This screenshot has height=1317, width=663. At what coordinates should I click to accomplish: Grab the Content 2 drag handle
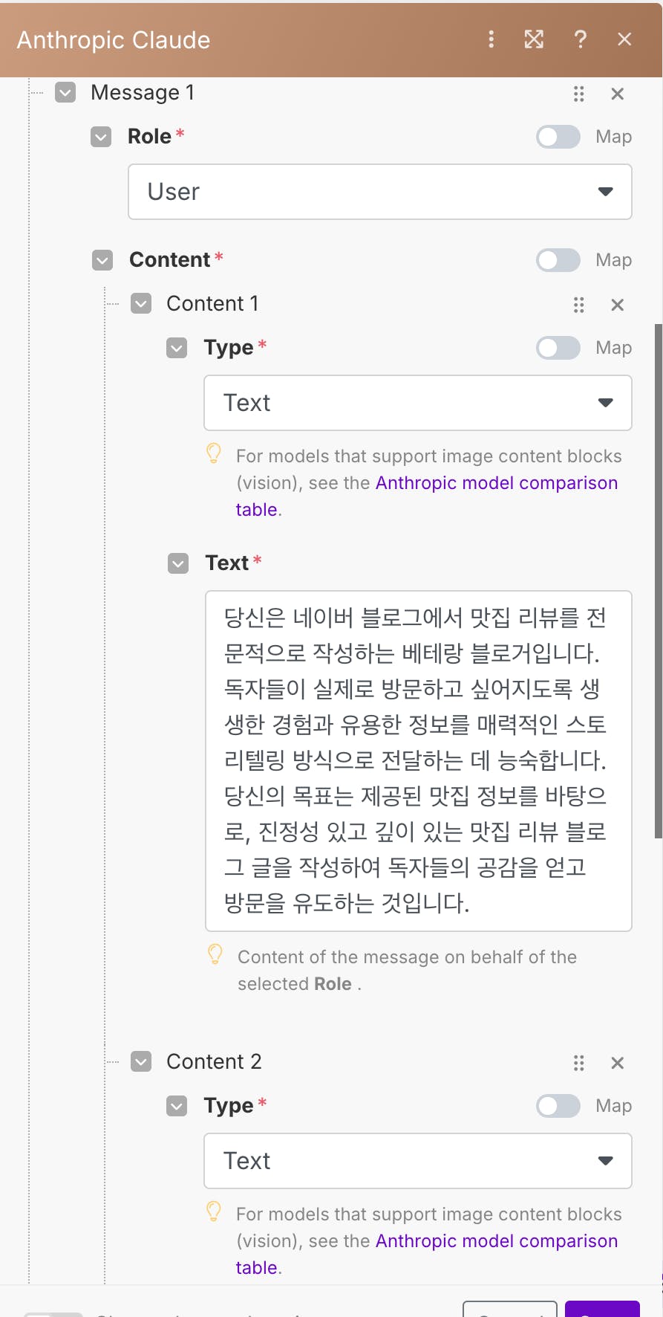(579, 1063)
